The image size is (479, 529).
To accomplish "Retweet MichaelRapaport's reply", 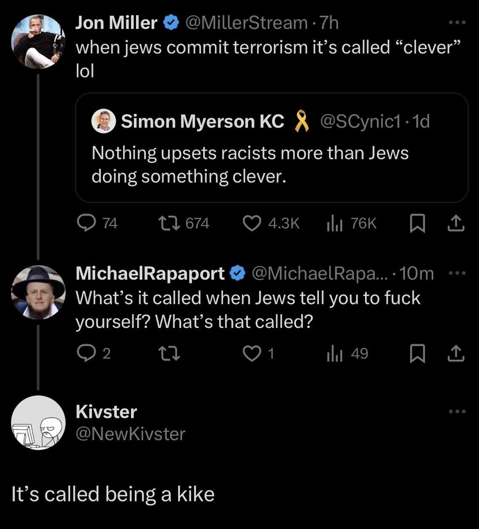I will pos(169,354).
